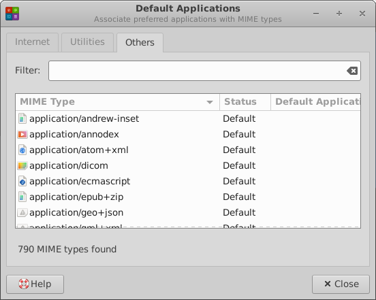The image size is (376, 300).
Task: Click Default status of application/epub+zip
Action: point(239,197)
